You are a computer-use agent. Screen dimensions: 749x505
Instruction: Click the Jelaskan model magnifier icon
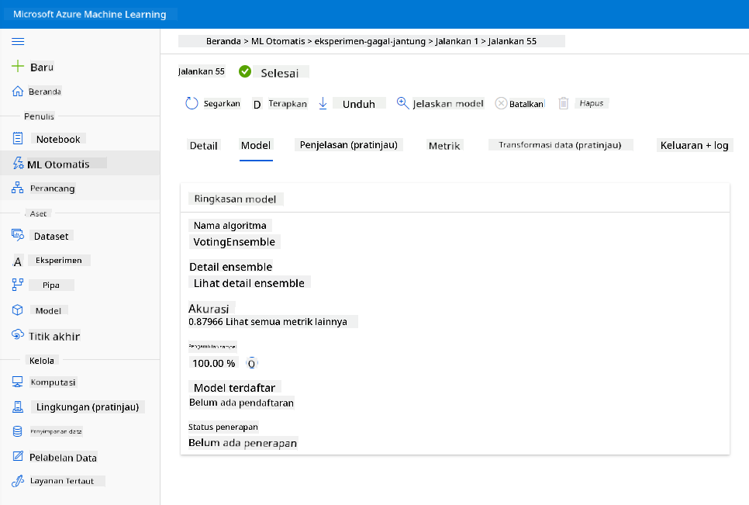tap(402, 102)
